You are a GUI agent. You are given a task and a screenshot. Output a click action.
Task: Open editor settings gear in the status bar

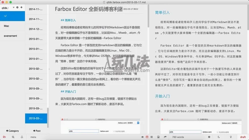pos(209,137)
